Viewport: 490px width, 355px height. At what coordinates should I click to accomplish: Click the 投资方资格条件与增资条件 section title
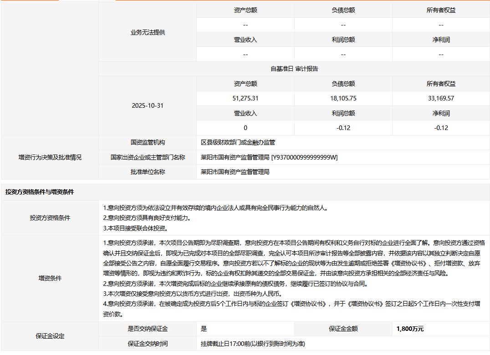pos(40,192)
